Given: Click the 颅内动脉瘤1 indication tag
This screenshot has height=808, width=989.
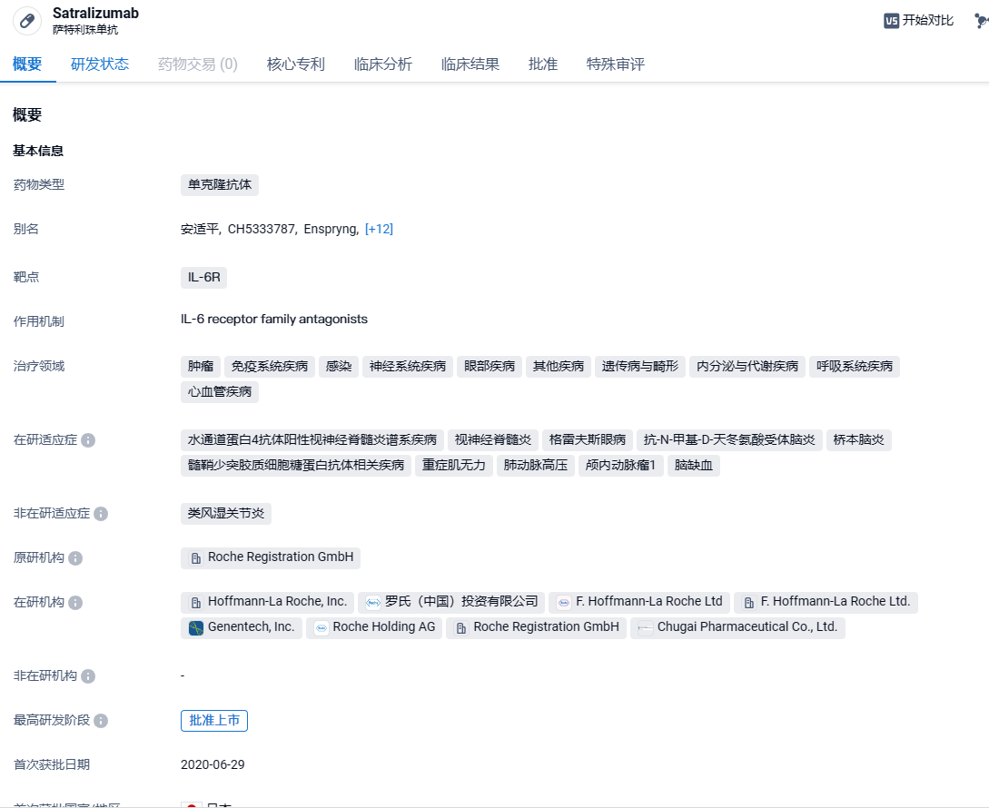Looking at the screenshot, I should 620,466.
